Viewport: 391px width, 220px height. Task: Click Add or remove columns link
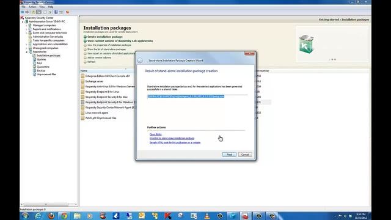pyautogui.click(x=99, y=57)
